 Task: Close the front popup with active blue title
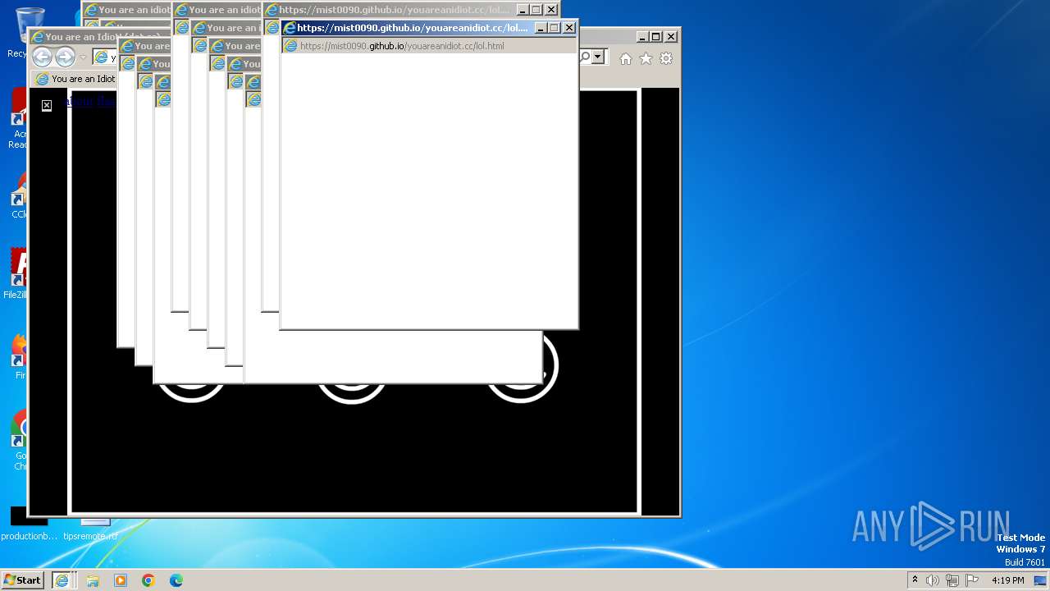[x=569, y=28]
